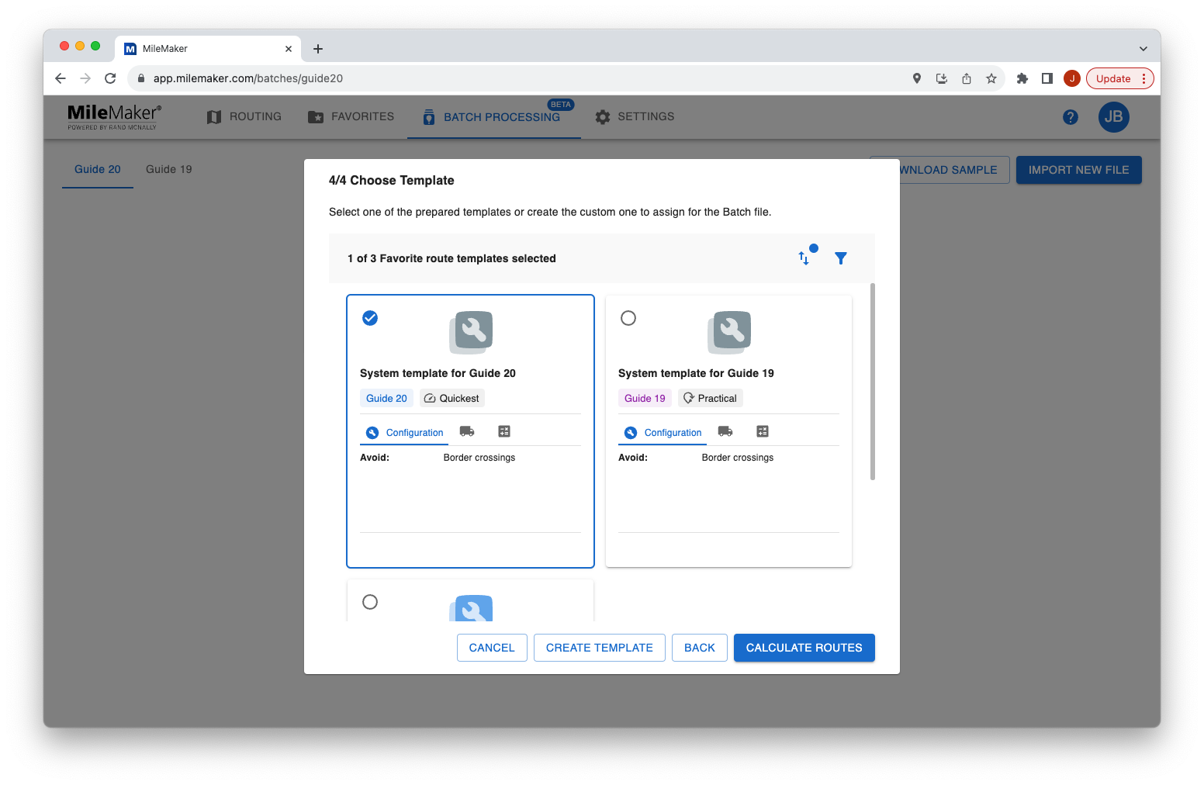The image size is (1204, 785).
Task: Select Configuration tab in Guide 20 template
Action: [404, 433]
